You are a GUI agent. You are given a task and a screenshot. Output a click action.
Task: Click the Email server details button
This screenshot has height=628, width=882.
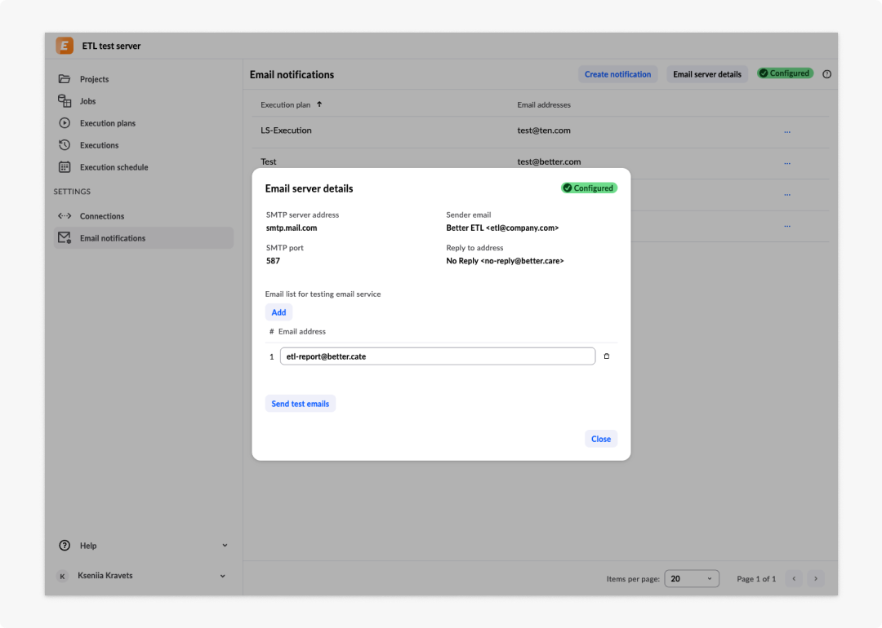coord(707,74)
